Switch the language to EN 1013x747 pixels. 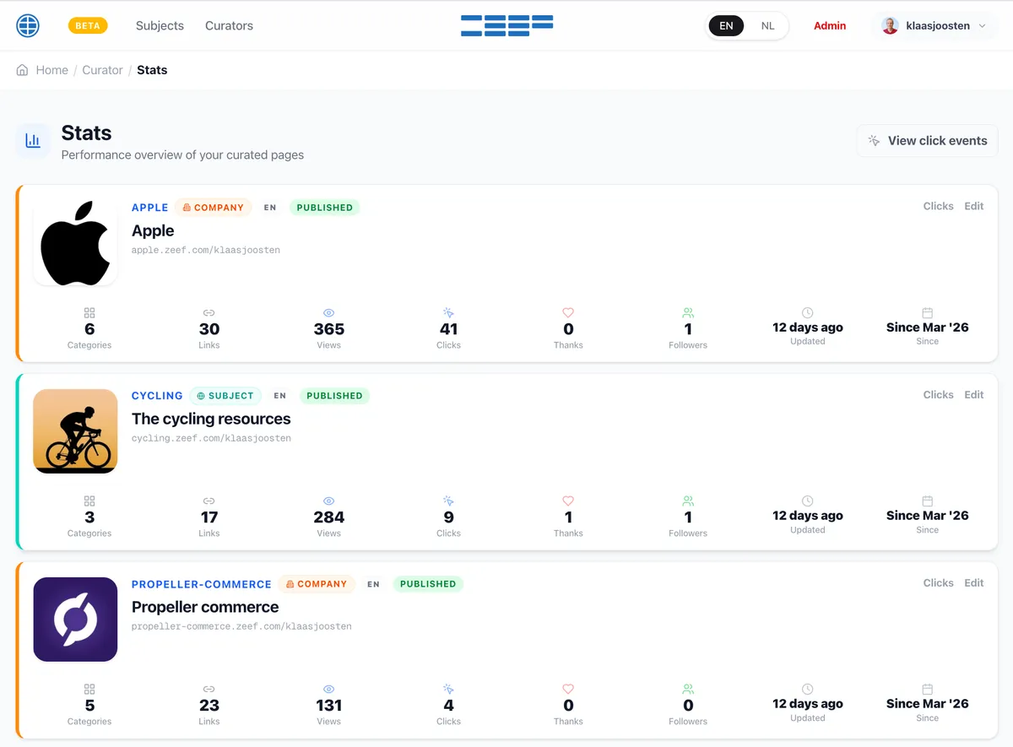click(x=726, y=25)
